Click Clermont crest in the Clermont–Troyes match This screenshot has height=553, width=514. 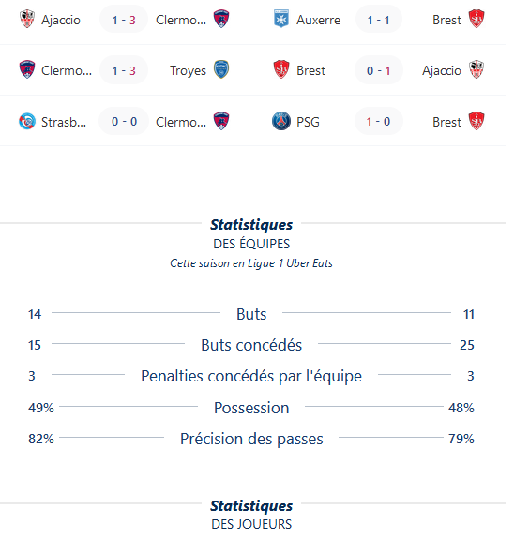pyautogui.click(x=27, y=70)
